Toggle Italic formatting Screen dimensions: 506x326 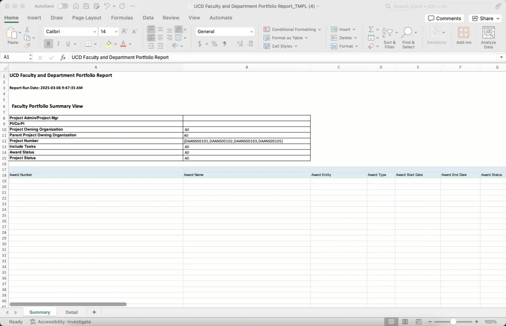point(58,44)
